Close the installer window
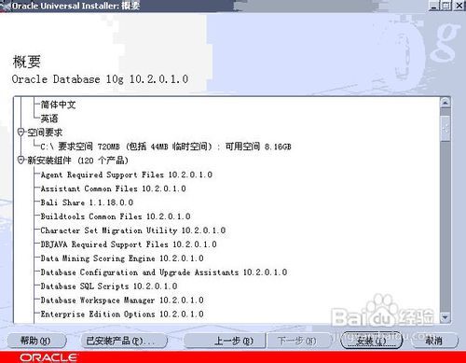 pos(459,6)
